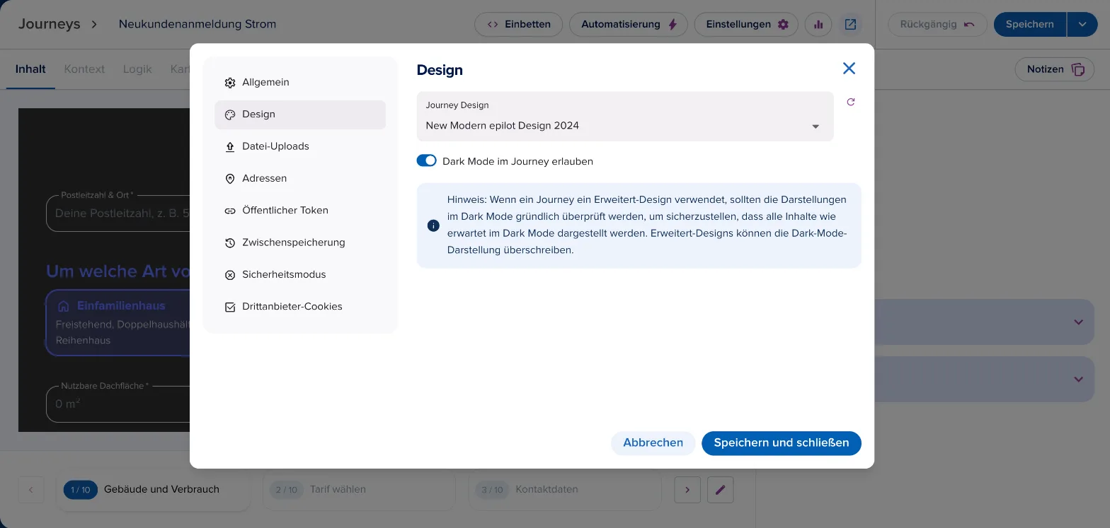Click the Rückgängig undo button
This screenshot has height=528, width=1110.
pyautogui.click(x=937, y=24)
